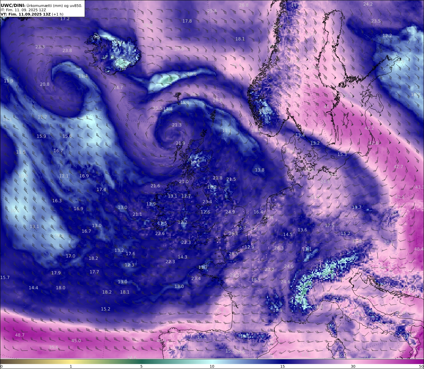Click the 13.4 value on the map
Viewport: 424px width, 369px height.
[x=300, y=135]
